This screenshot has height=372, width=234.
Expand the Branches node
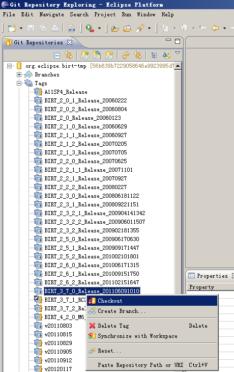pos(19,75)
